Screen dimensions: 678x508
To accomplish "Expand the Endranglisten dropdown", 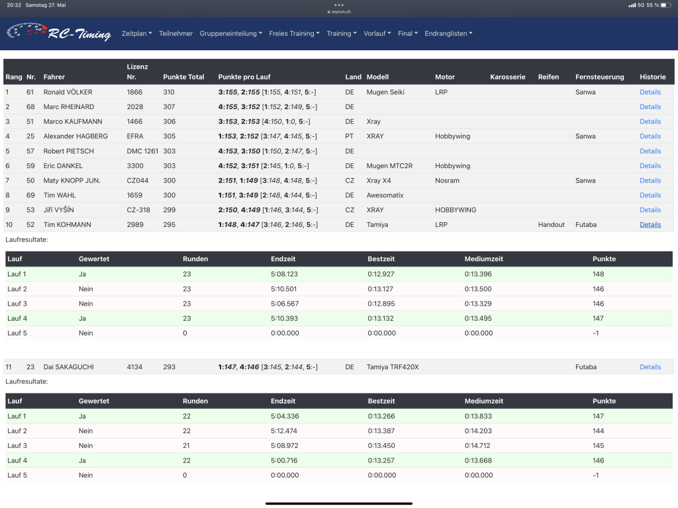I will [x=448, y=34].
